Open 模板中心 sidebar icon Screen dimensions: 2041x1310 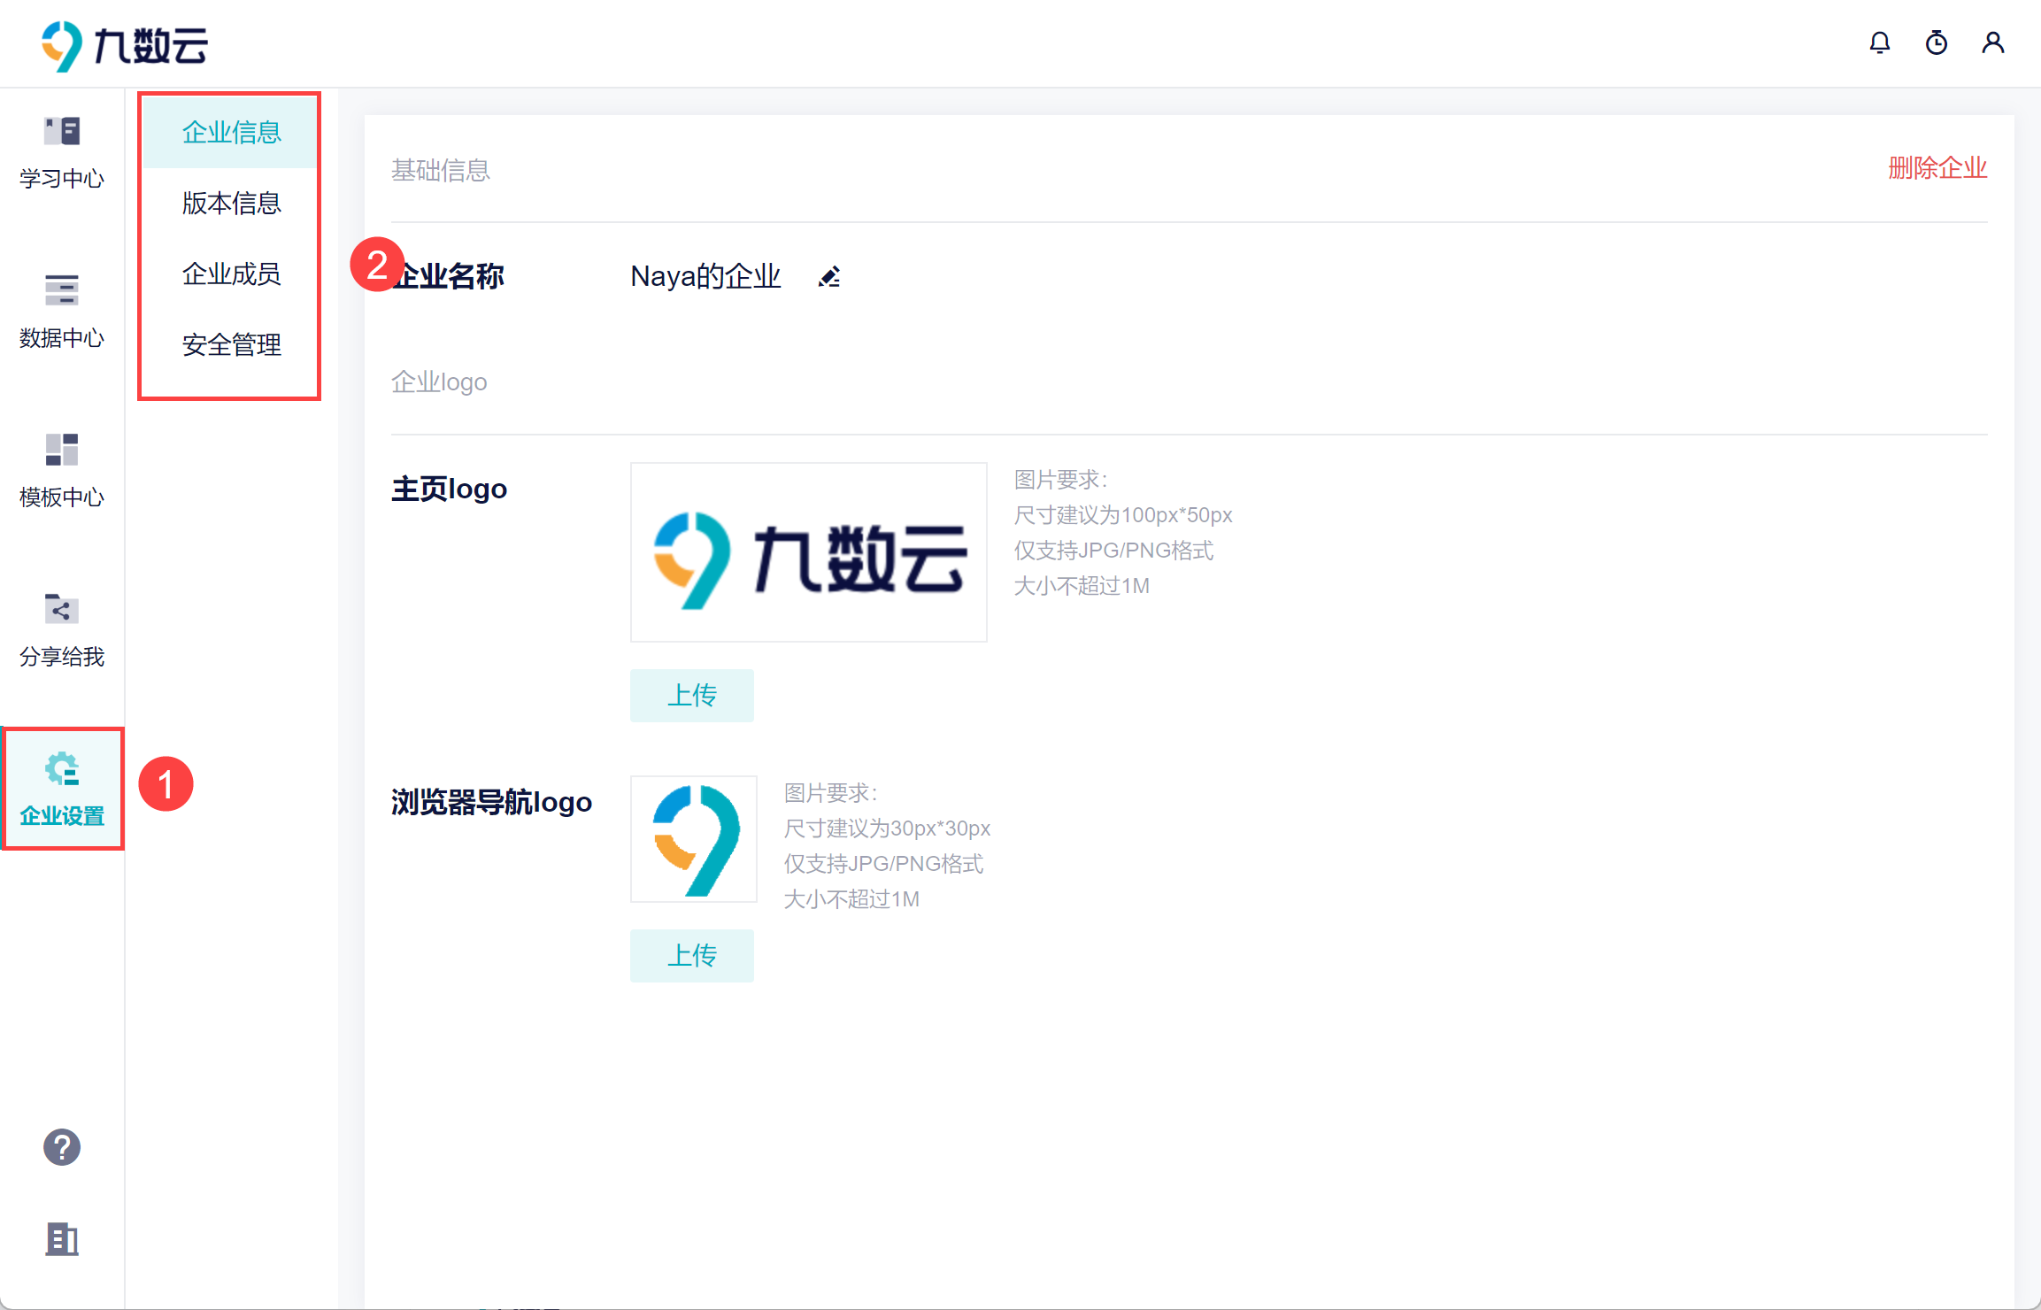(x=62, y=471)
